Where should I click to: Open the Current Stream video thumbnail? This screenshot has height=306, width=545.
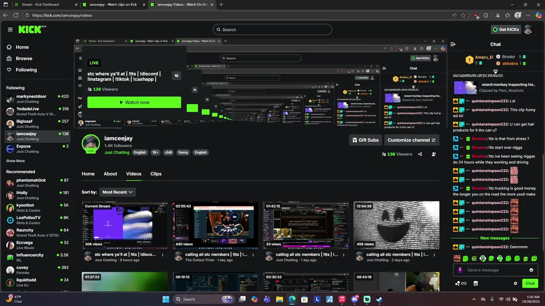point(125,225)
